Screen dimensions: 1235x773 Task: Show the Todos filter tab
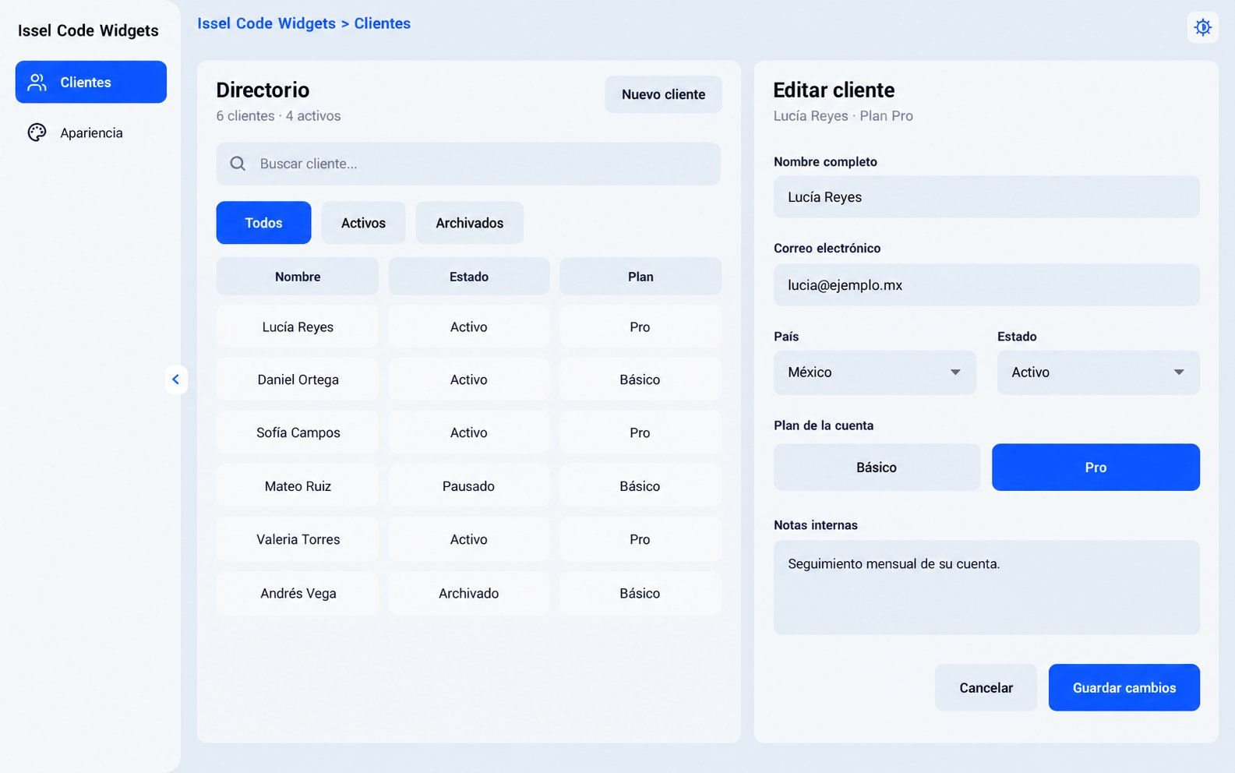pos(263,223)
